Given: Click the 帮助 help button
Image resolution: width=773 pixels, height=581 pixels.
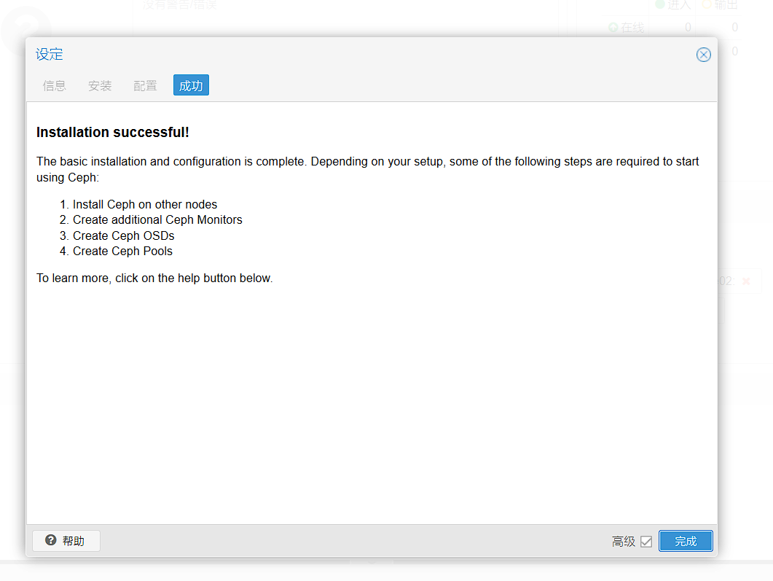Looking at the screenshot, I should (66, 541).
